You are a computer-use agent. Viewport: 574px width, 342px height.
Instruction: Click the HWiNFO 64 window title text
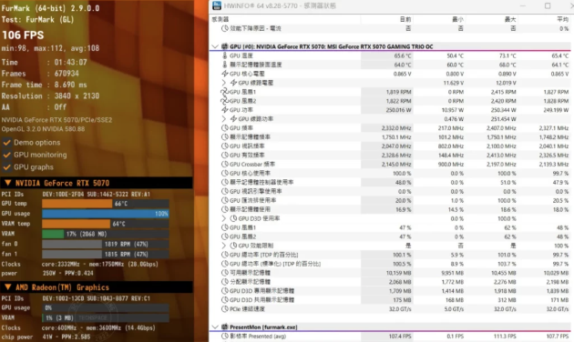[x=280, y=5]
